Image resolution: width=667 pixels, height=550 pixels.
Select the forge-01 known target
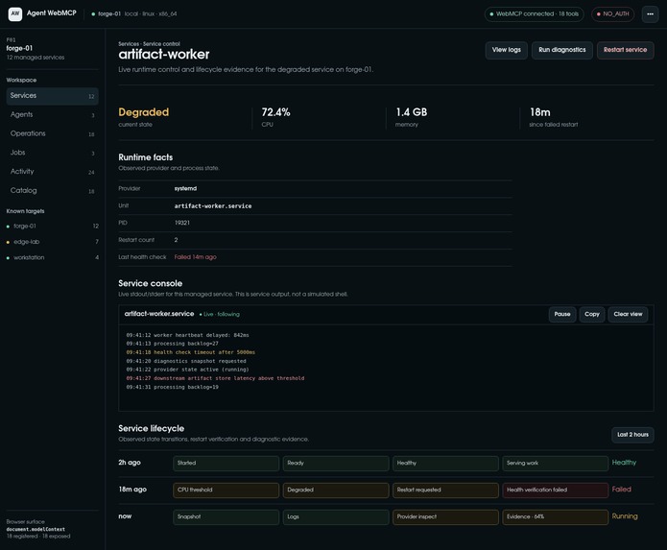53,227
